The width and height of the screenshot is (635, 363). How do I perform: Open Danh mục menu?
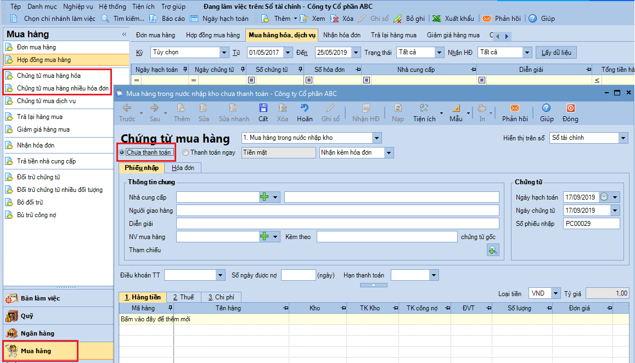click(42, 7)
